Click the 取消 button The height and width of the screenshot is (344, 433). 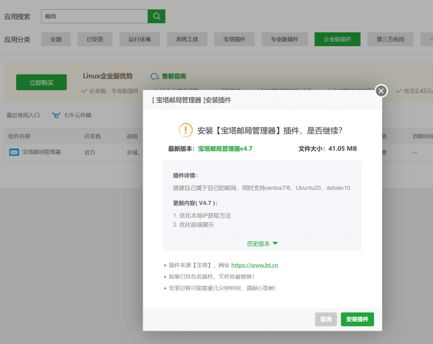[x=326, y=319]
